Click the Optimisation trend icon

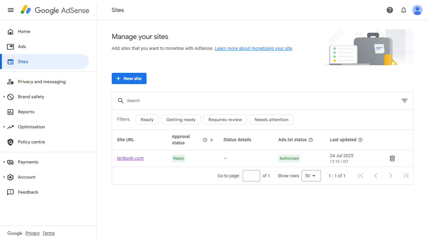coord(10,127)
